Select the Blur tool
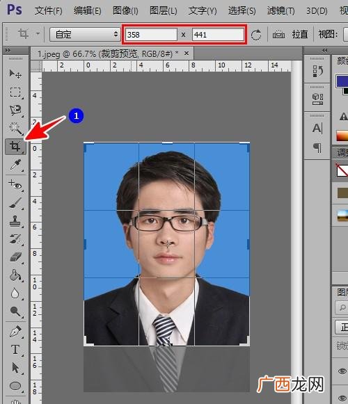348x404 pixels. (15, 293)
